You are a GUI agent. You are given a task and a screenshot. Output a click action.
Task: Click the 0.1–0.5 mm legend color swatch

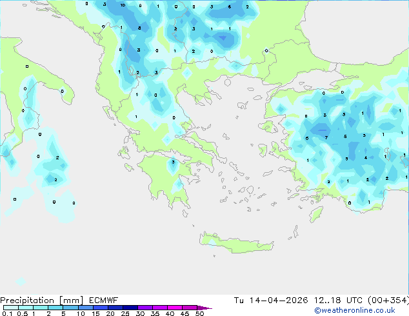(x=11, y=308)
